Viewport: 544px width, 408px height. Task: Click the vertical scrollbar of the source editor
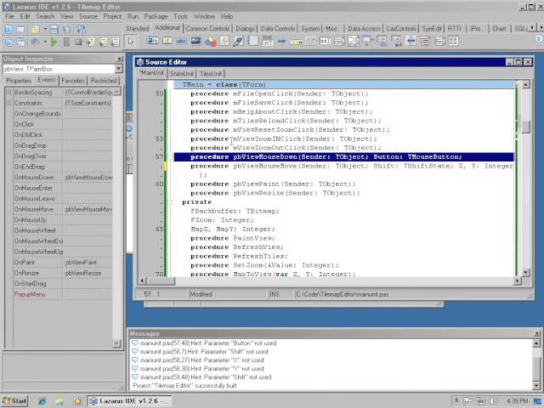(x=525, y=178)
